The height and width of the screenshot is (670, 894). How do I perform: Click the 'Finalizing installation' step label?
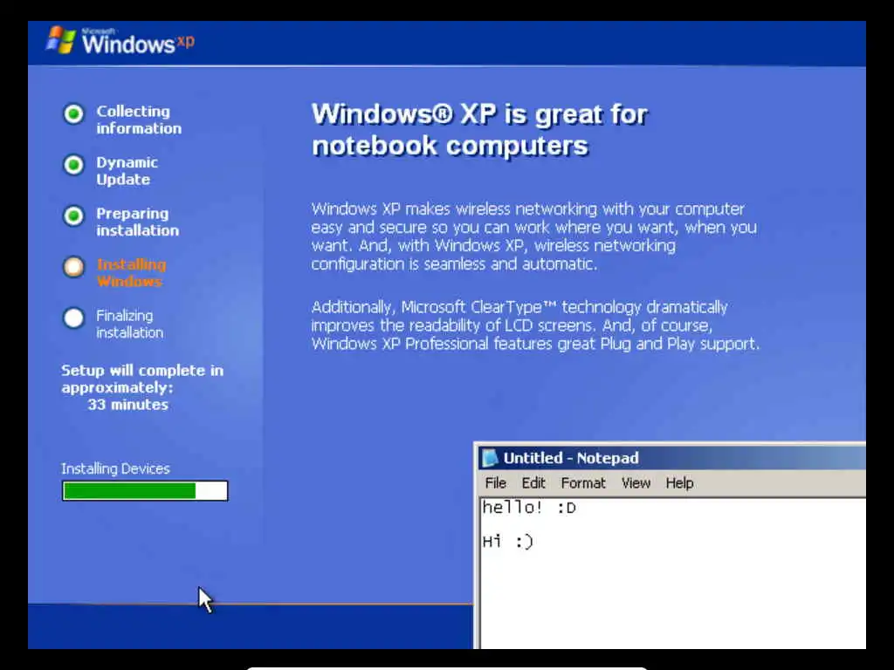[129, 325]
